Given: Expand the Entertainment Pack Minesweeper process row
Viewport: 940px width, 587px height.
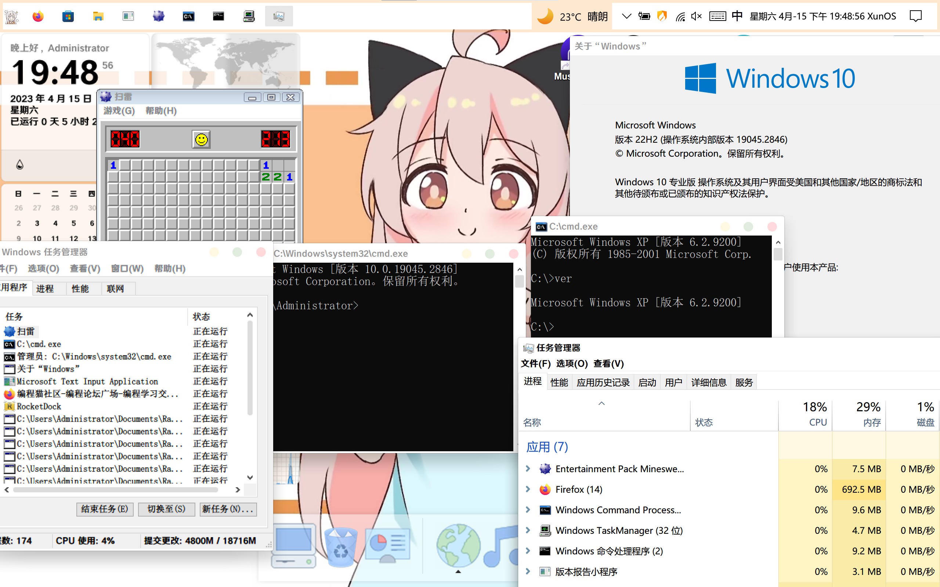Looking at the screenshot, I should pos(528,468).
